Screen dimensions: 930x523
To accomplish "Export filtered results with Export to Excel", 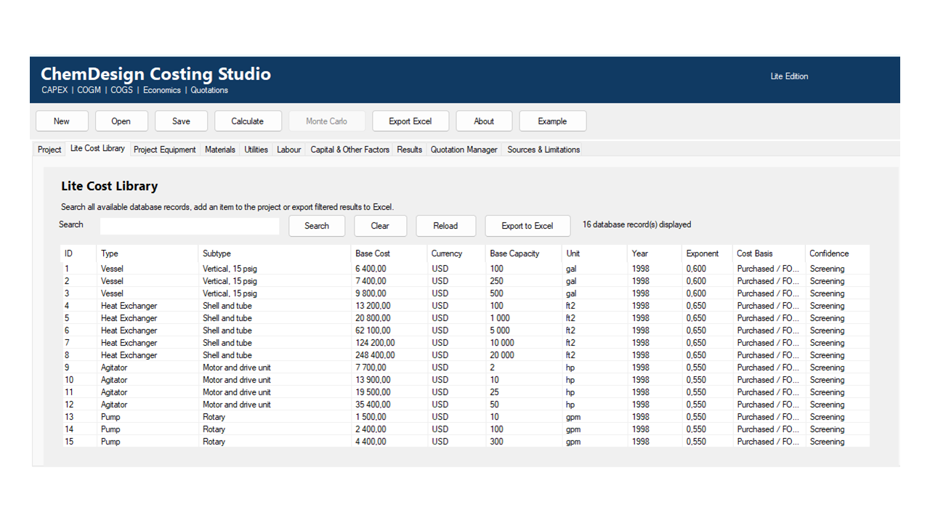I will [x=527, y=226].
